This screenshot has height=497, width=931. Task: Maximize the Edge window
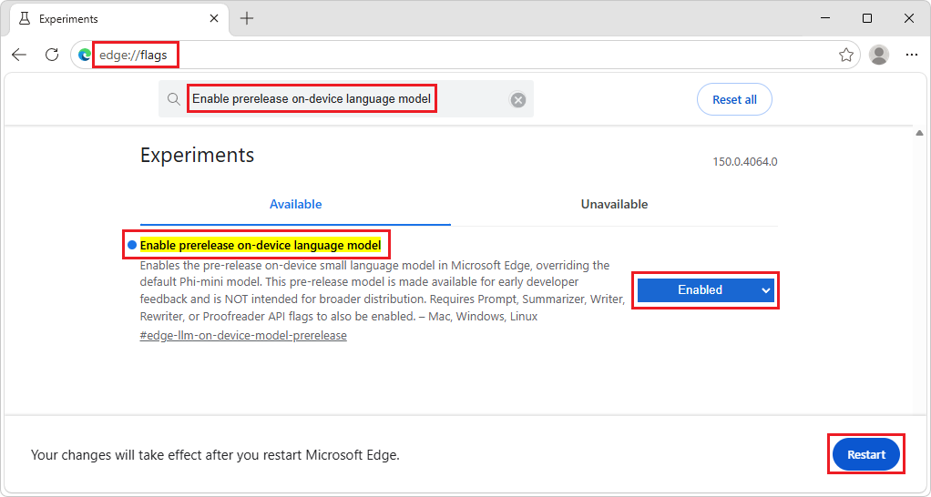867,18
